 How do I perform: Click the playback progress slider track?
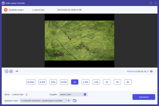(x=72, y=71)
